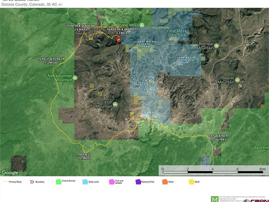Click the 'Lone Mesa' green text label

pyautogui.click(x=129, y=25)
